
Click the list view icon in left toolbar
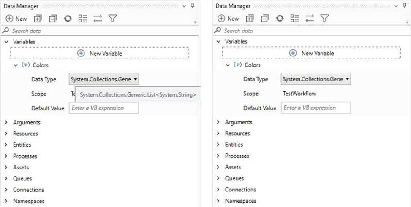pyautogui.click(x=82, y=19)
